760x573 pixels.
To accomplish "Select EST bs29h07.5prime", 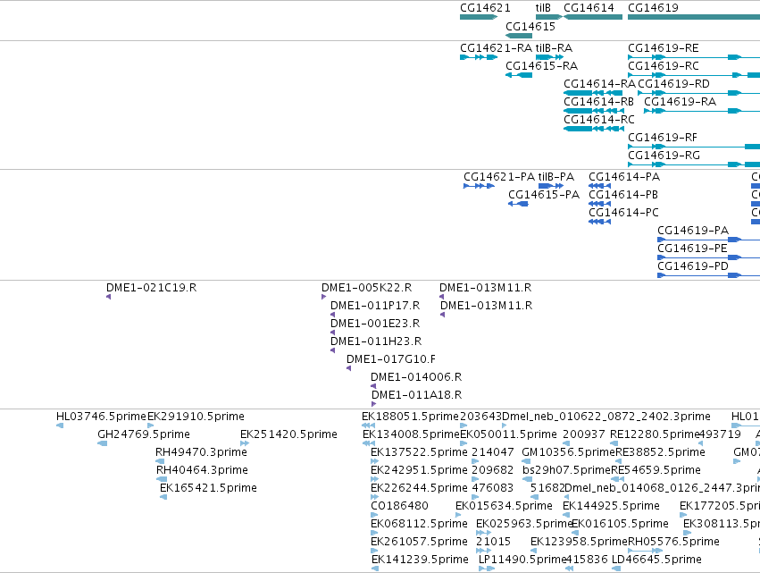I will (x=527, y=480).
